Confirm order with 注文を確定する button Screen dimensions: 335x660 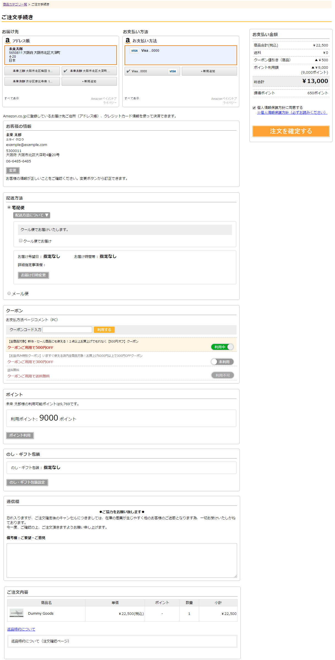pyautogui.click(x=291, y=131)
